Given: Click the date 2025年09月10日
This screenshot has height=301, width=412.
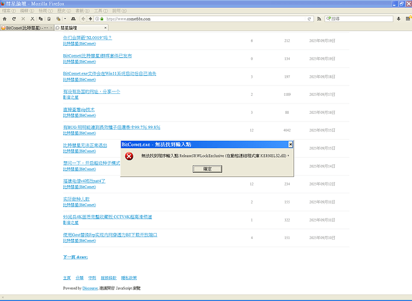Looking at the screenshot, I should click(322, 238).
